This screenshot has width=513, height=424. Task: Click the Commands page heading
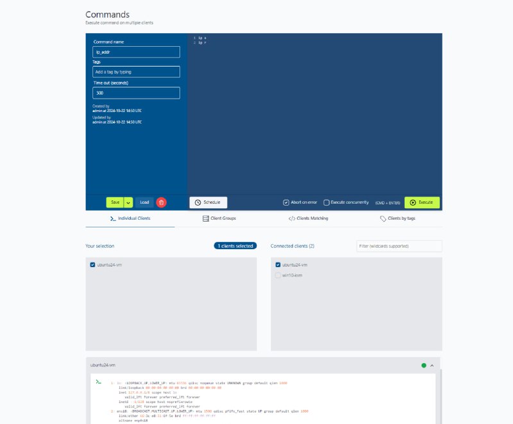pyautogui.click(x=107, y=15)
